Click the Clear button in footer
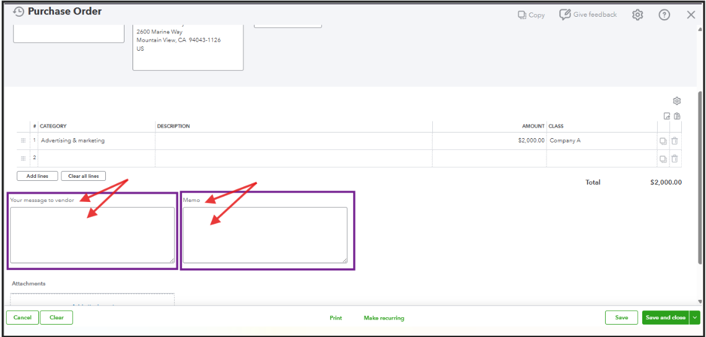 pos(56,317)
